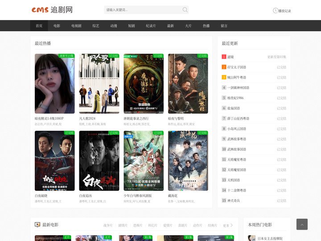The image size is (321, 241).
Task: Select the 科幻片 movie category
Action: (x=153, y=225)
